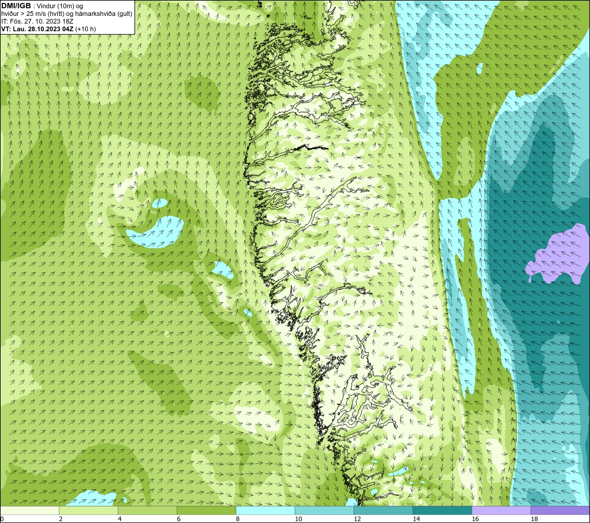Viewport: 590px width, 523px height.
Task: Click the 'IT: Fös. 27. 10. 2023 18Z' line
Action: click(x=37, y=21)
